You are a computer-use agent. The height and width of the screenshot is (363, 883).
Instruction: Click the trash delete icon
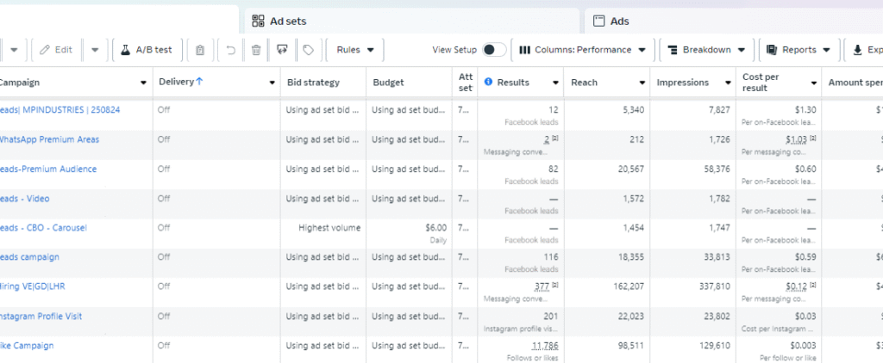[x=256, y=50]
